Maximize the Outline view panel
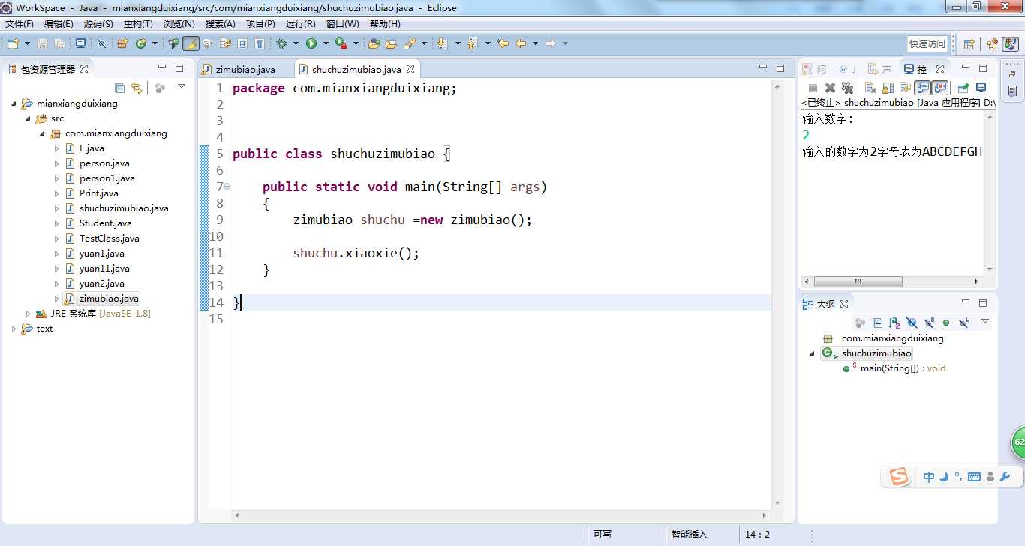The image size is (1025, 546). tap(983, 303)
